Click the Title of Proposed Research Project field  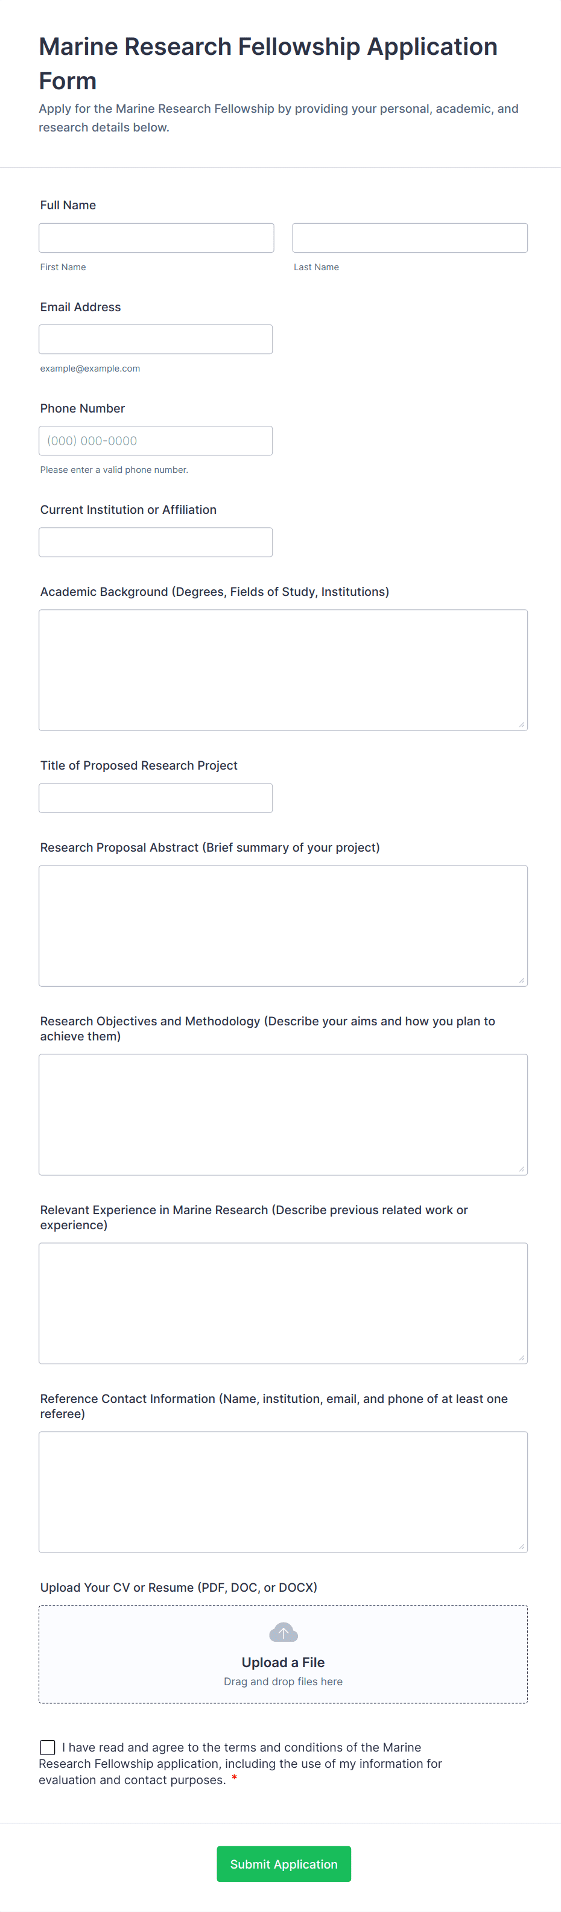pyautogui.click(x=156, y=797)
